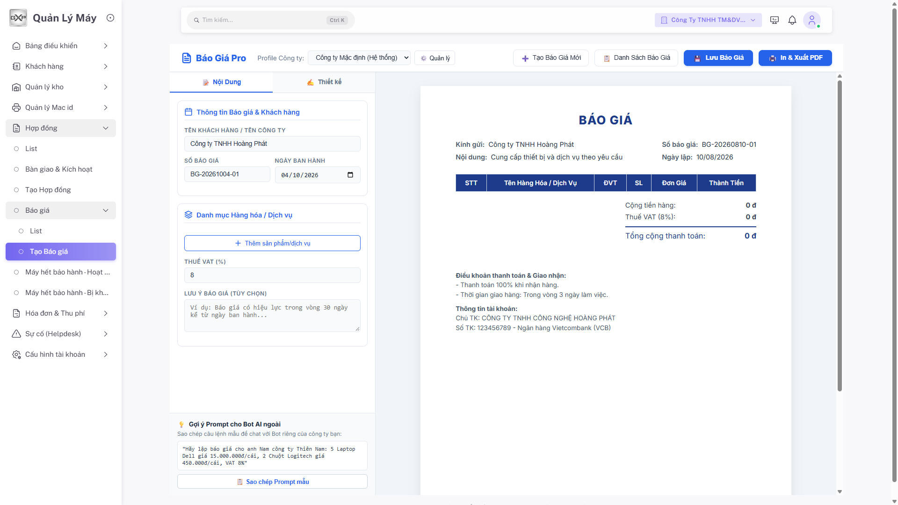Open the notifications bell icon

792,20
